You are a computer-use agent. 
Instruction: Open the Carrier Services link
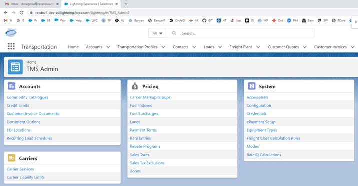(x=20, y=169)
